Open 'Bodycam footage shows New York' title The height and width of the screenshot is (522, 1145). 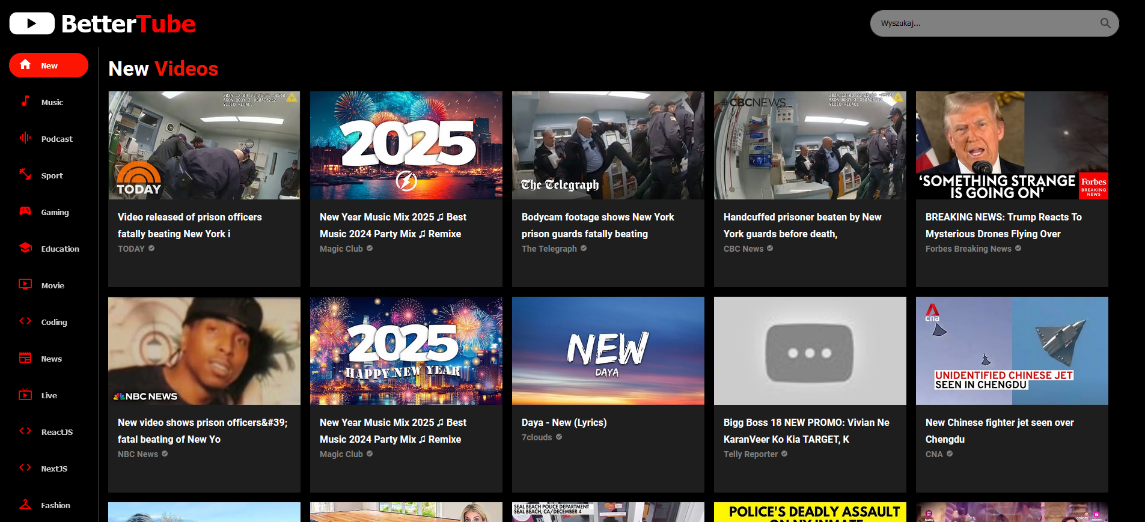coord(598,225)
